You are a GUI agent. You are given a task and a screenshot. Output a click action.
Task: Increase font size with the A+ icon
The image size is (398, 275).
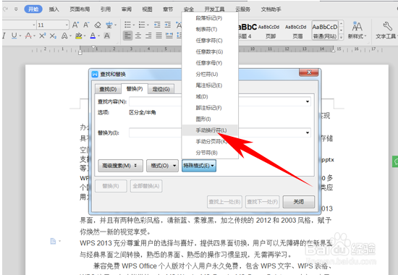[x=75, y=25]
